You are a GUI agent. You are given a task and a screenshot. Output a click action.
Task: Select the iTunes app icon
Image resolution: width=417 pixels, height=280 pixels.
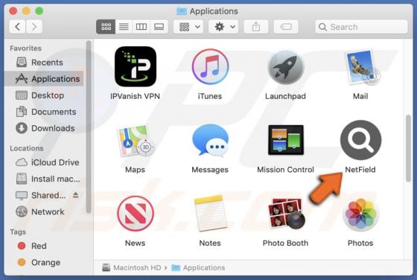[210, 66]
